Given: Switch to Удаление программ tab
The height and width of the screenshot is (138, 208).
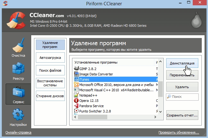Looking at the screenshot, I should [50, 45].
